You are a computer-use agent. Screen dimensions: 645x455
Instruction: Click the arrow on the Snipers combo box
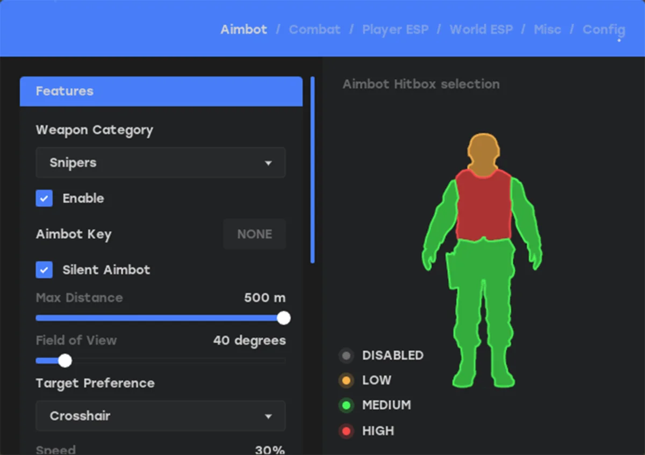tap(268, 163)
